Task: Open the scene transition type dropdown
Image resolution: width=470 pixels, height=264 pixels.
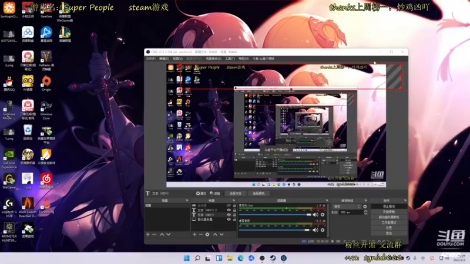Action: click(x=347, y=207)
